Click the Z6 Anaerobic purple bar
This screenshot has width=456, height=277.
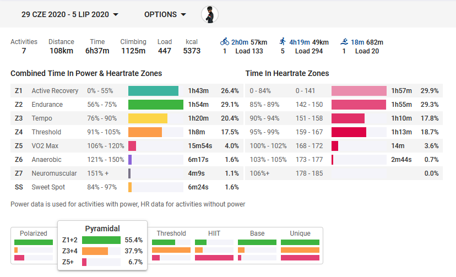click(130, 160)
